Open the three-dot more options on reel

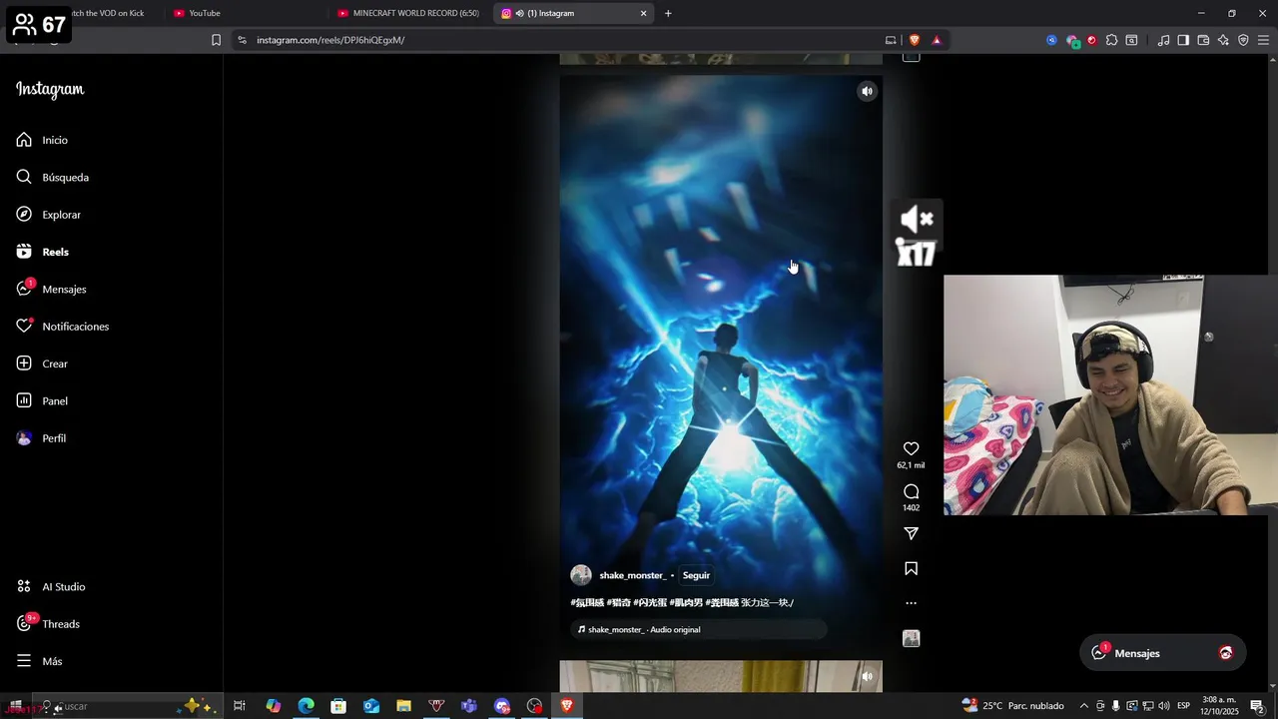911,603
